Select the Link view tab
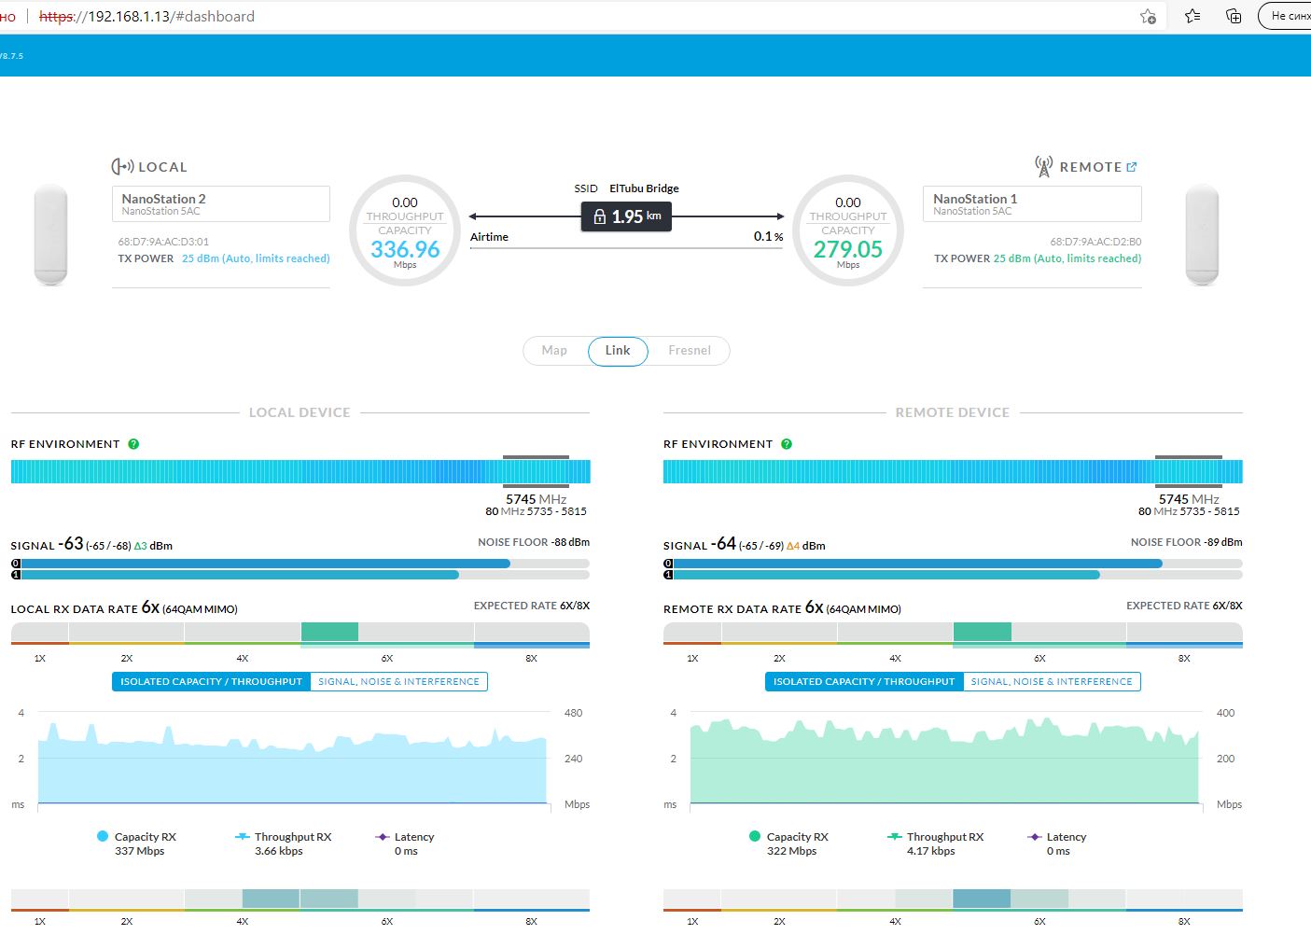Image resolution: width=1311 pixels, height=934 pixels. pos(618,351)
